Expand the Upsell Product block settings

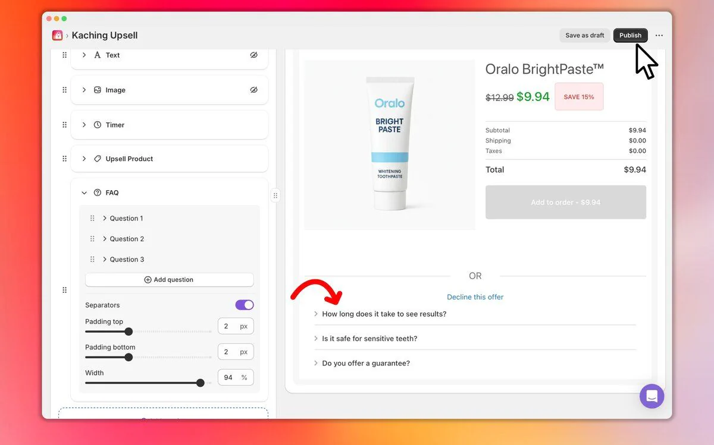[x=84, y=159]
